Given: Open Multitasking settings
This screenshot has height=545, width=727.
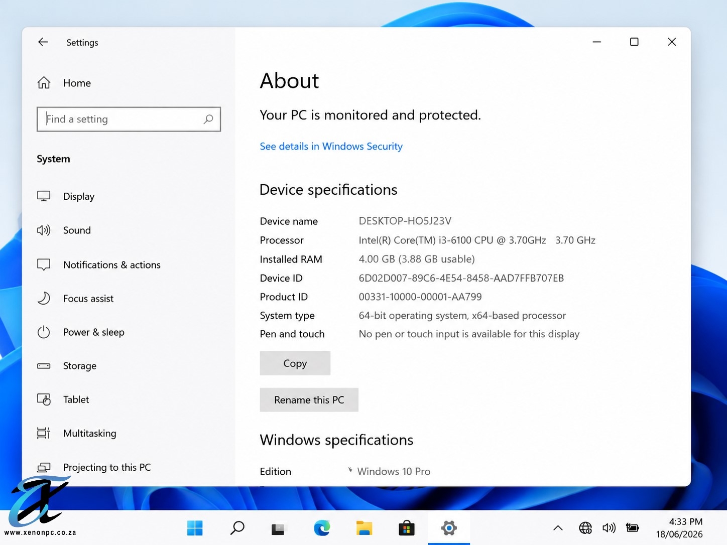Looking at the screenshot, I should pyautogui.click(x=77, y=433).
